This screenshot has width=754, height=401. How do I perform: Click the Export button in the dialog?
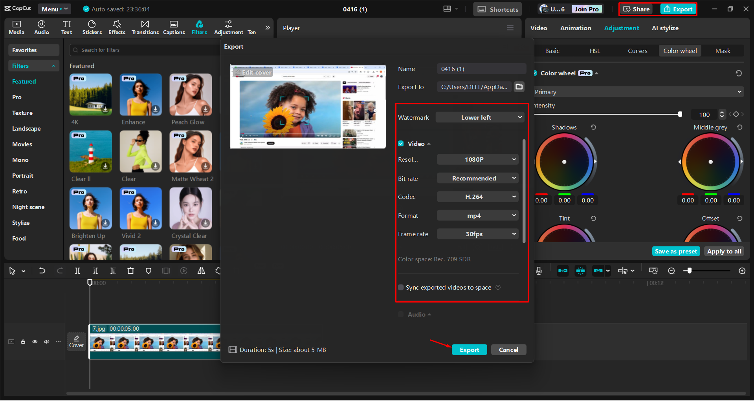coord(469,350)
